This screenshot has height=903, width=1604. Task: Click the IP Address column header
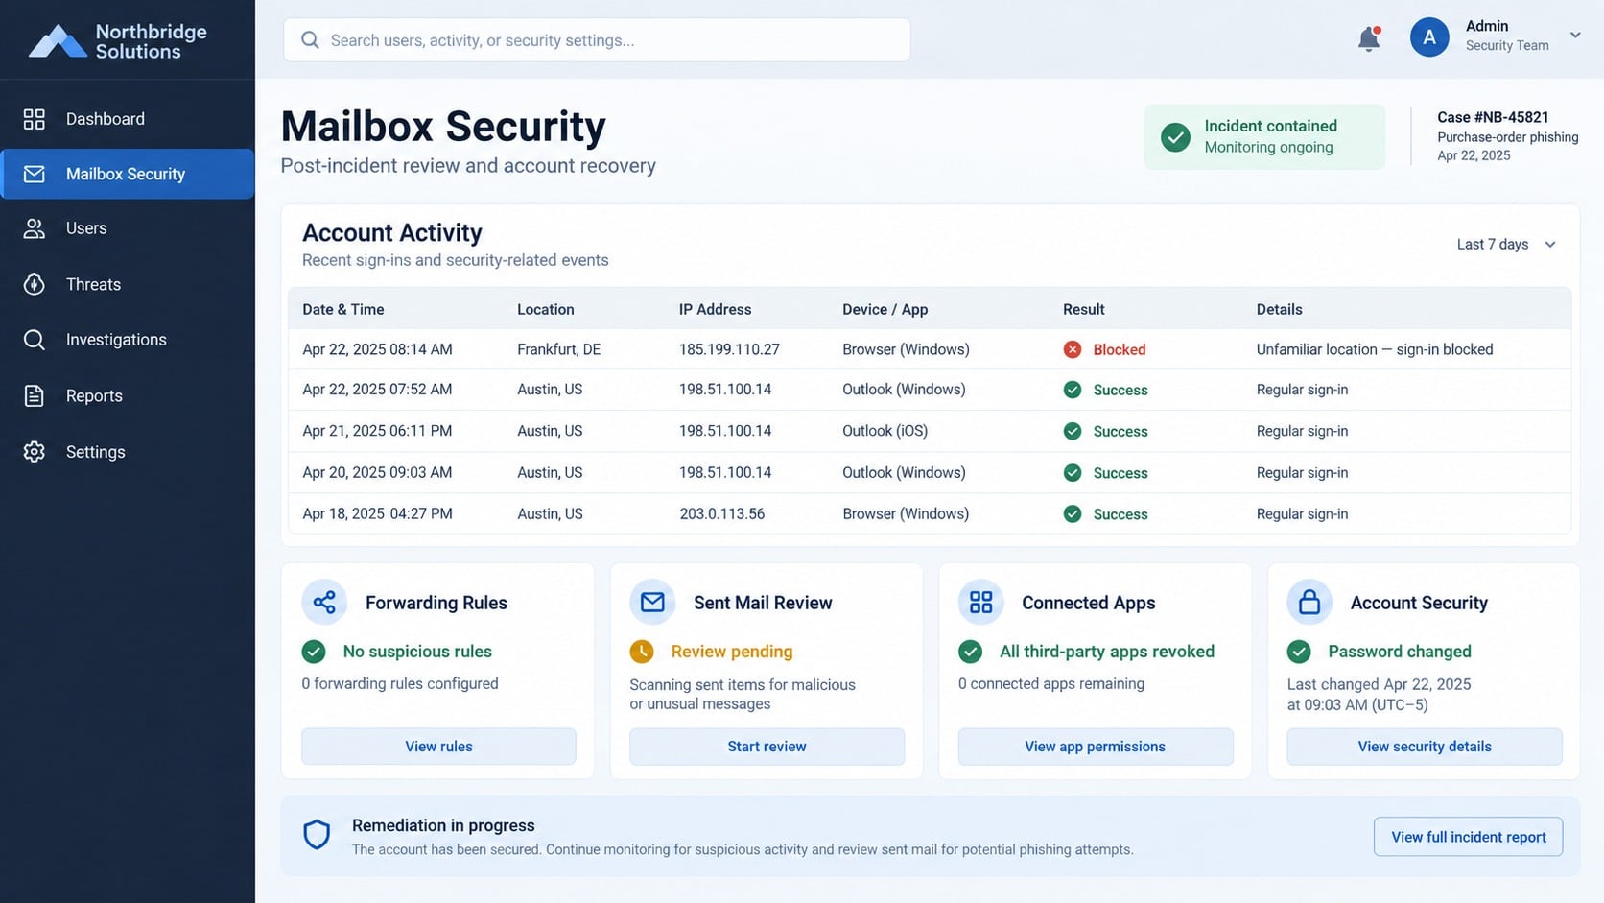(715, 309)
